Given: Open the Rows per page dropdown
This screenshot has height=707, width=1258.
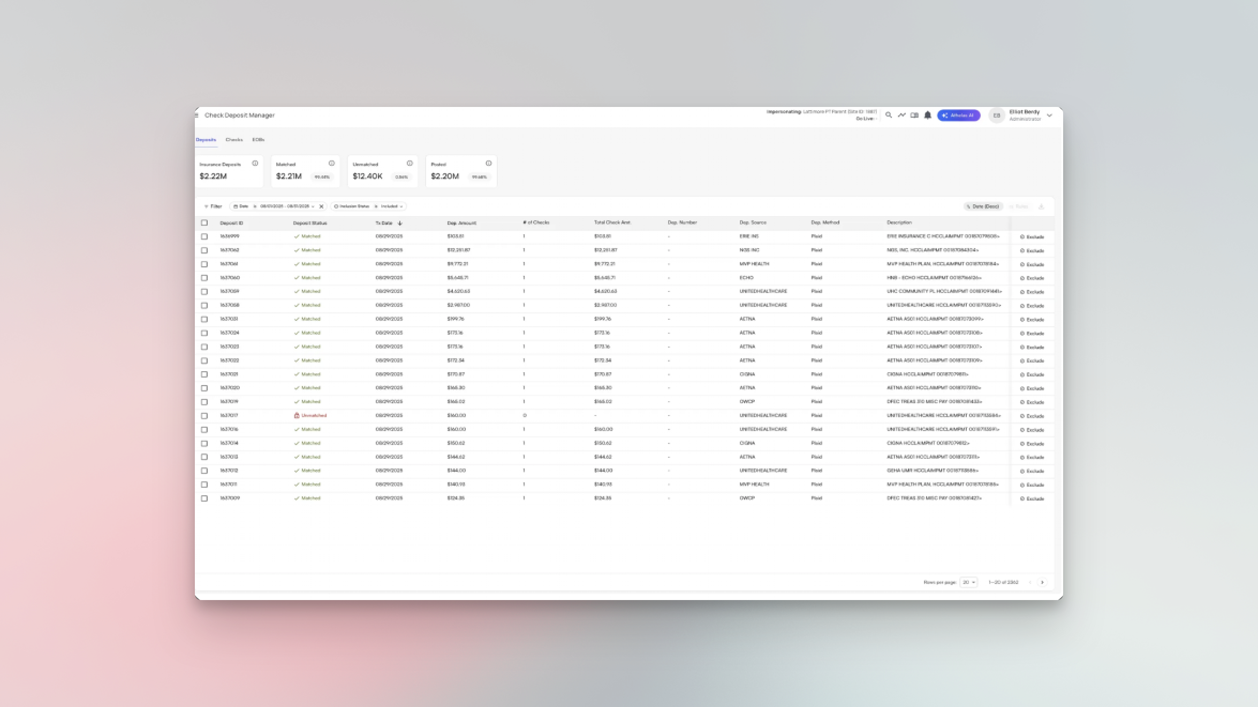Looking at the screenshot, I should (968, 582).
